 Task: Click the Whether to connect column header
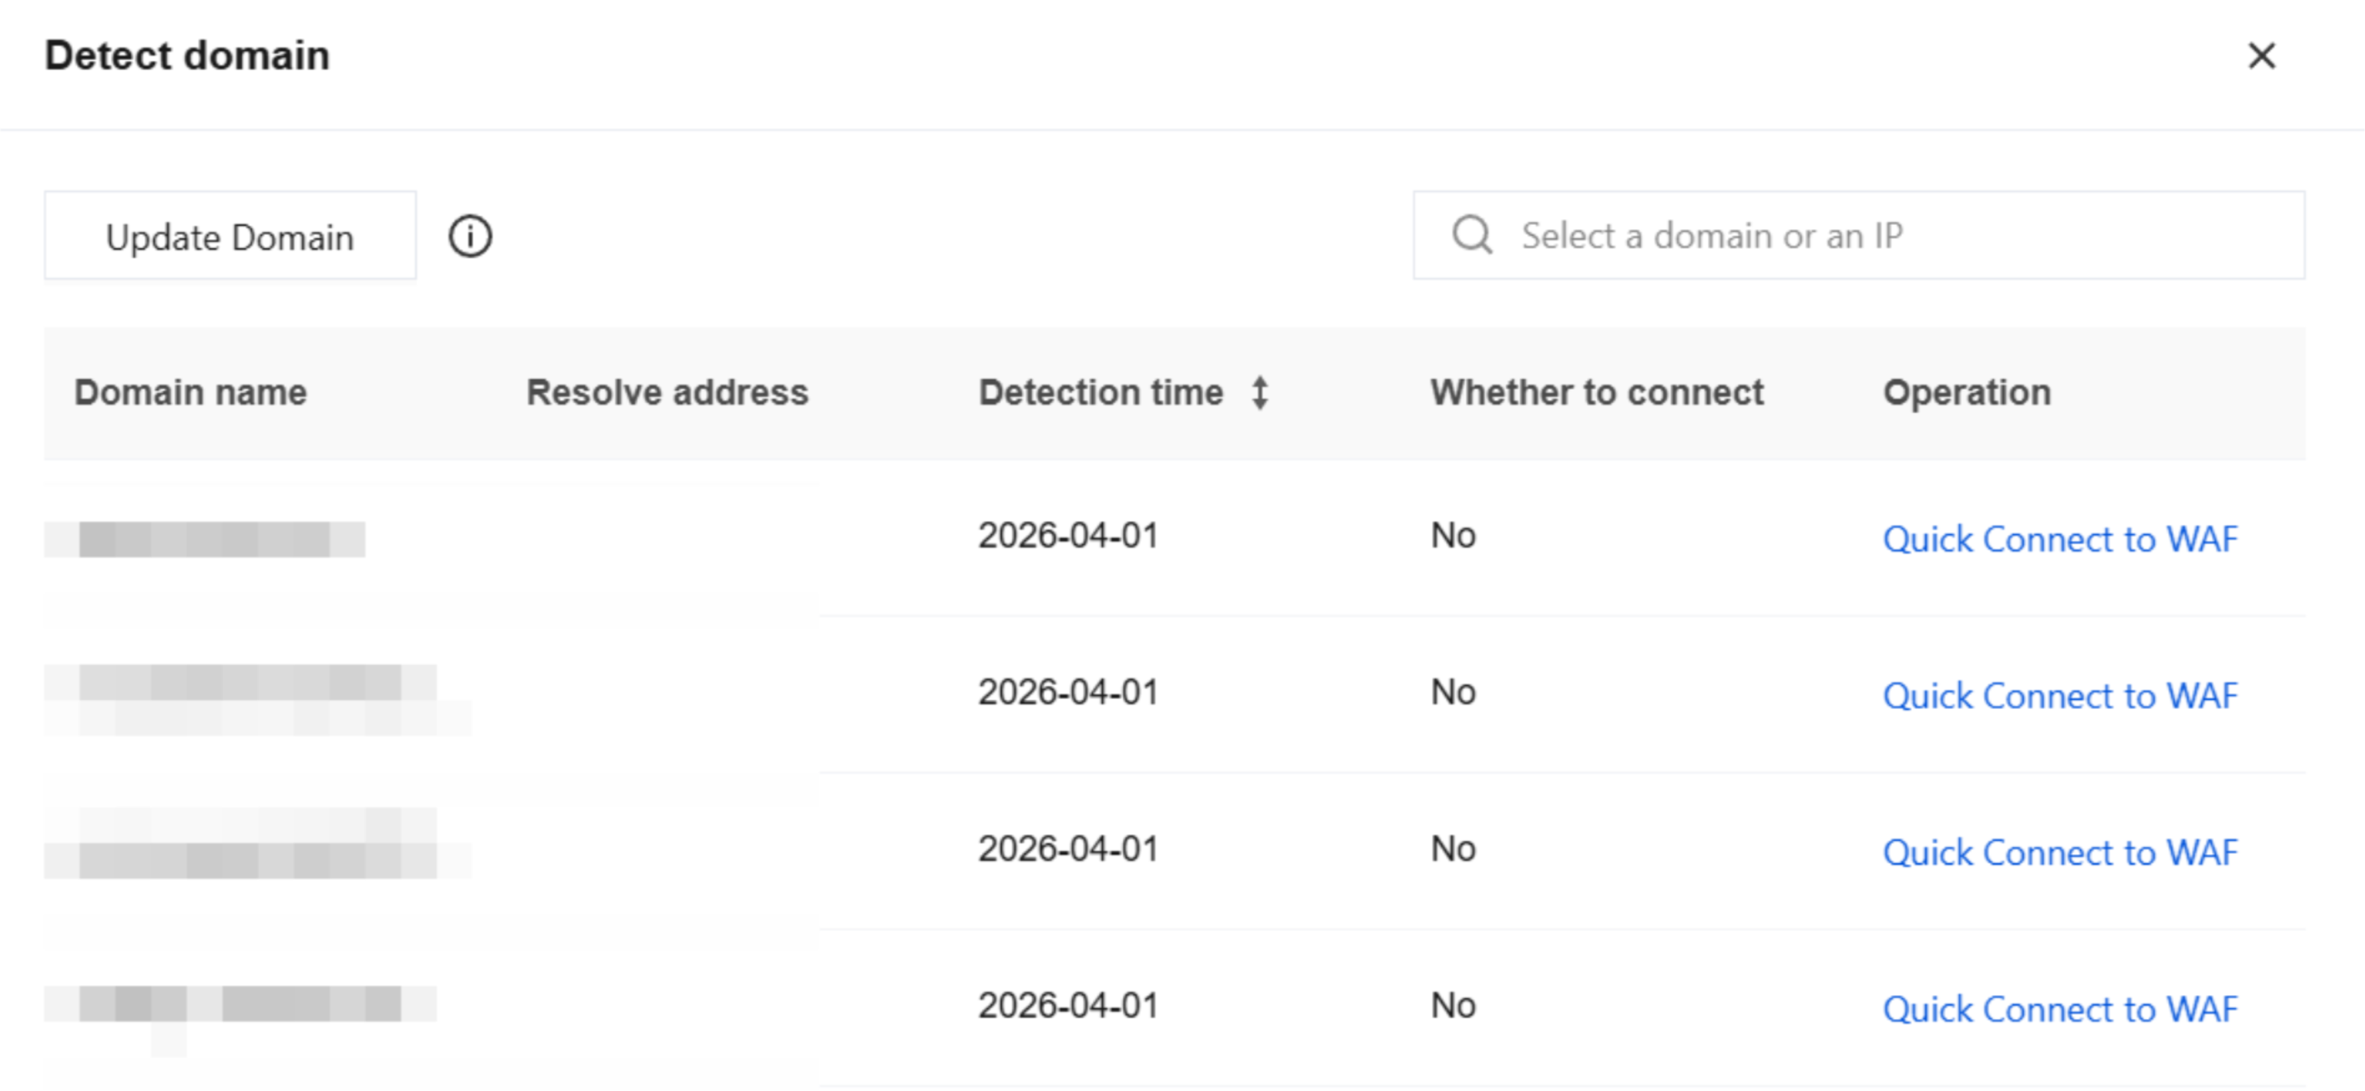[1596, 393]
